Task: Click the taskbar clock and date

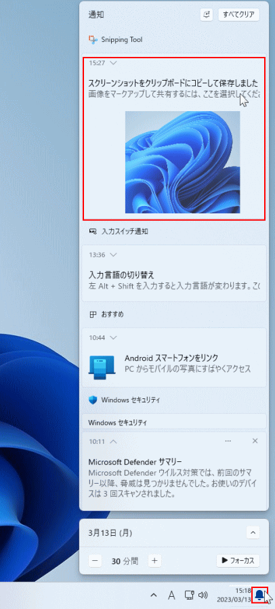Action: [234, 595]
